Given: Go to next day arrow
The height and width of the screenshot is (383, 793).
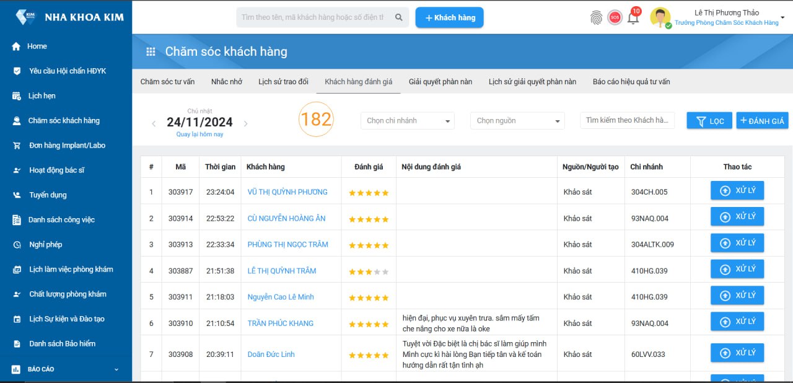Looking at the screenshot, I should pyautogui.click(x=245, y=124).
